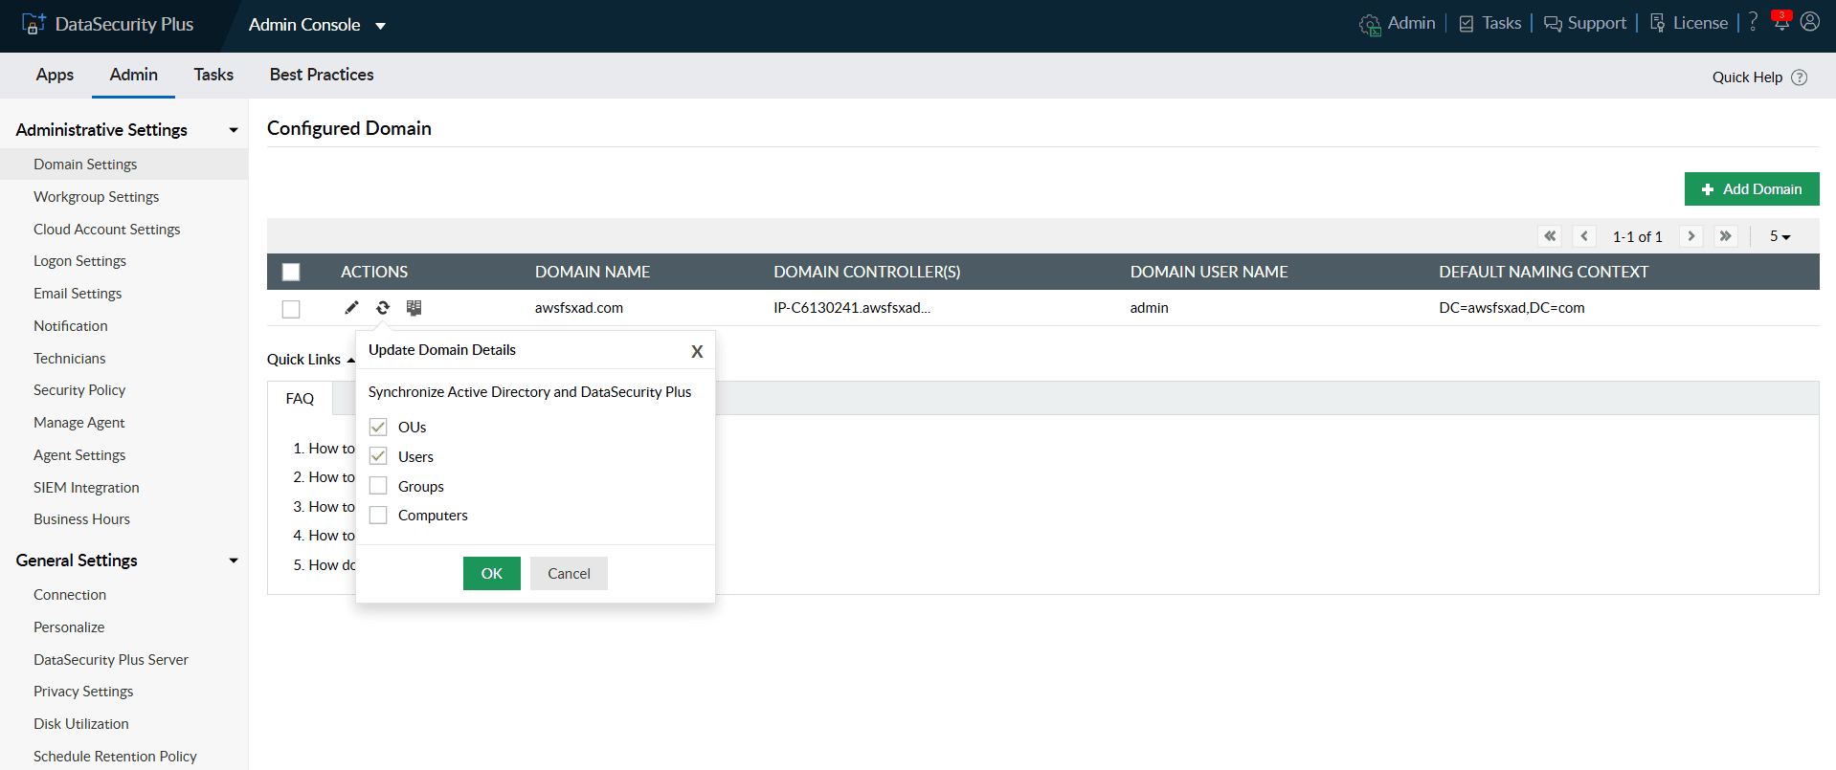Open SIEM Integration in sidebar
This screenshot has height=770, width=1836.
[x=86, y=488]
